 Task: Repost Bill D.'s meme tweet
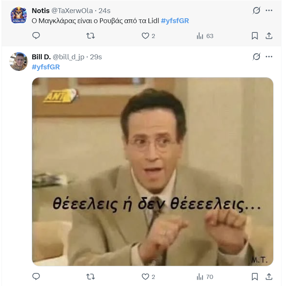click(x=91, y=277)
